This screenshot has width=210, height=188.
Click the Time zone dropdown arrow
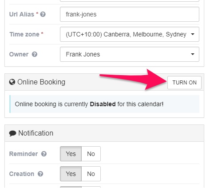pos(193,34)
